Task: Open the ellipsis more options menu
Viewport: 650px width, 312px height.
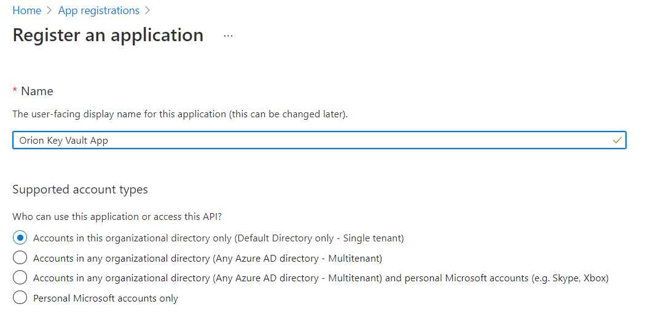Action: tap(229, 36)
